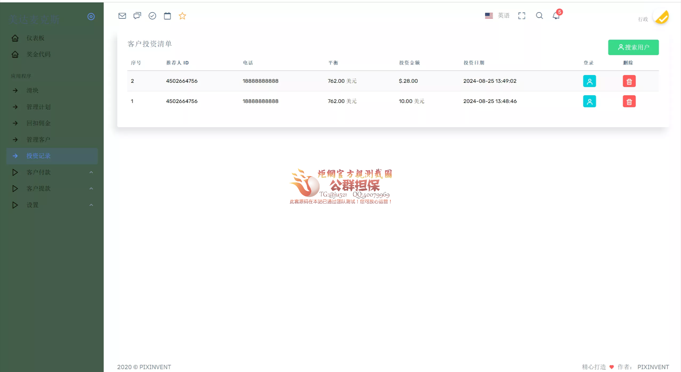Expand the 客户付款 sidebar section

coord(38,172)
